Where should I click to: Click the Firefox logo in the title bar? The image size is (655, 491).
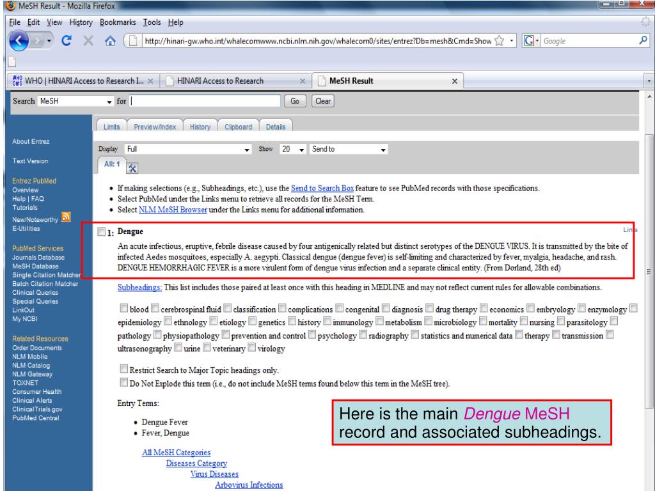pos(12,6)
